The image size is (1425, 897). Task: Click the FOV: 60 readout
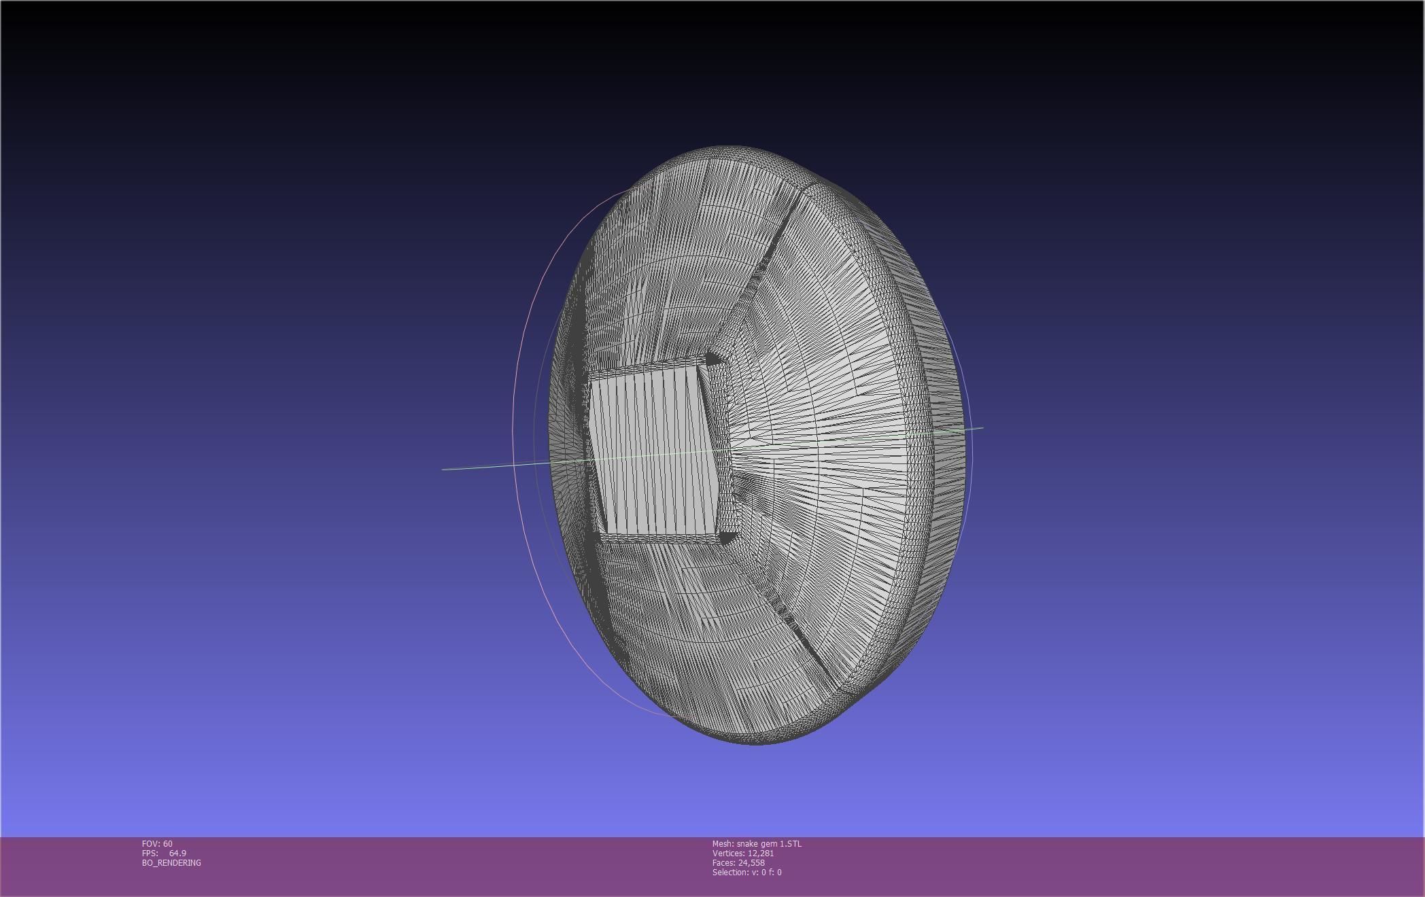157,843
